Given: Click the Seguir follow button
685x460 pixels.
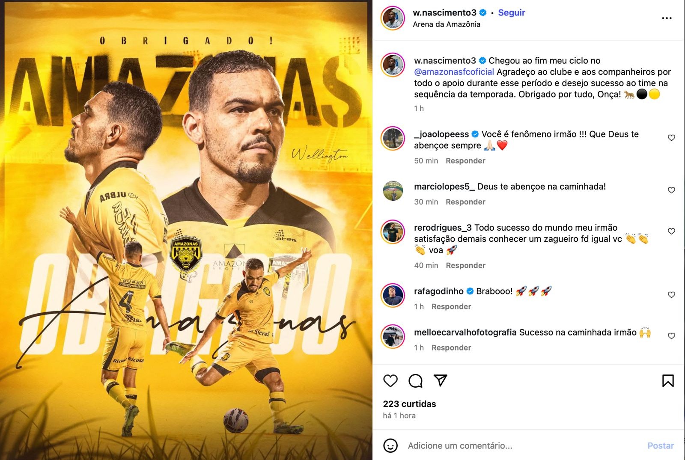Looking at the screenshot, I should tap(511, 12).
